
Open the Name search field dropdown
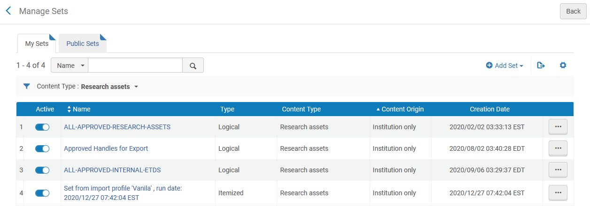(70, 66)
